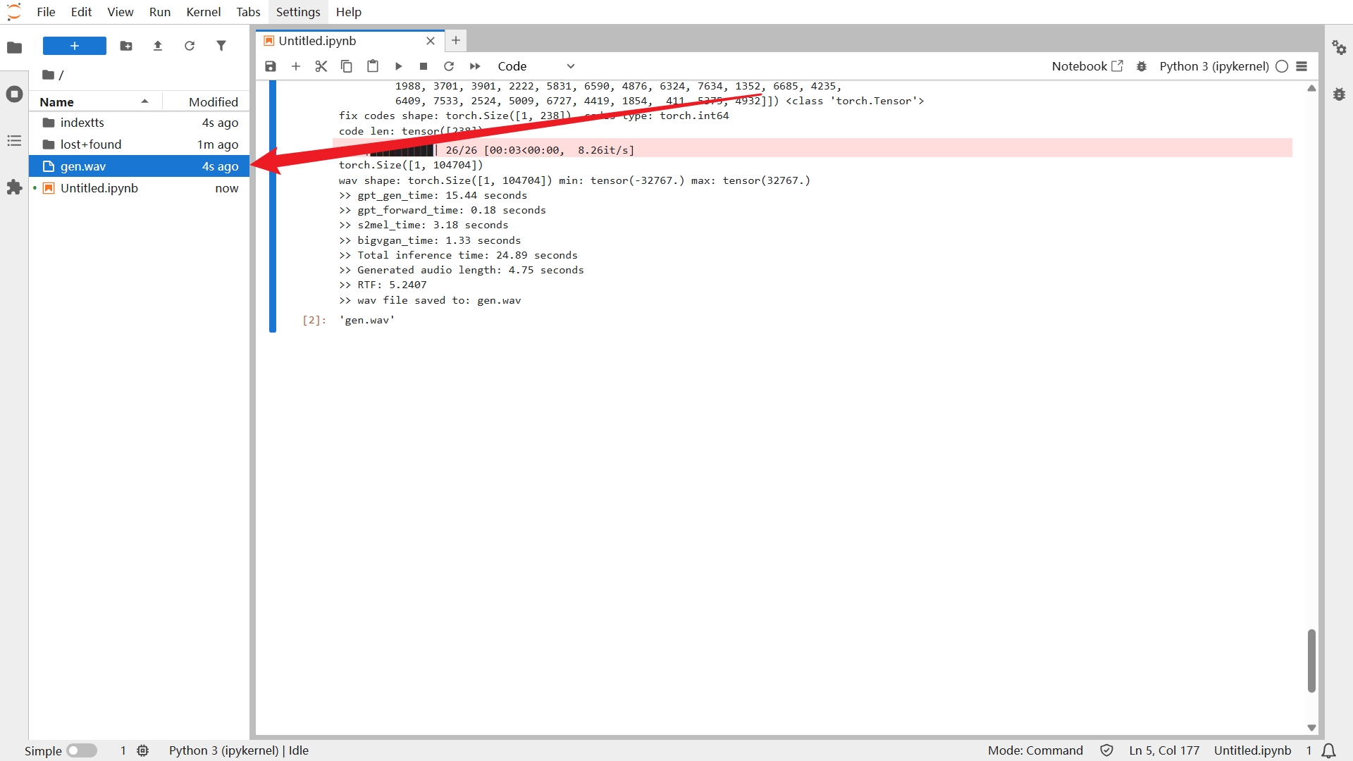Close the Untitled.ipynb tab
Image resolution: width=1353 pixels, height=761 pixels.
pos(431,41)
